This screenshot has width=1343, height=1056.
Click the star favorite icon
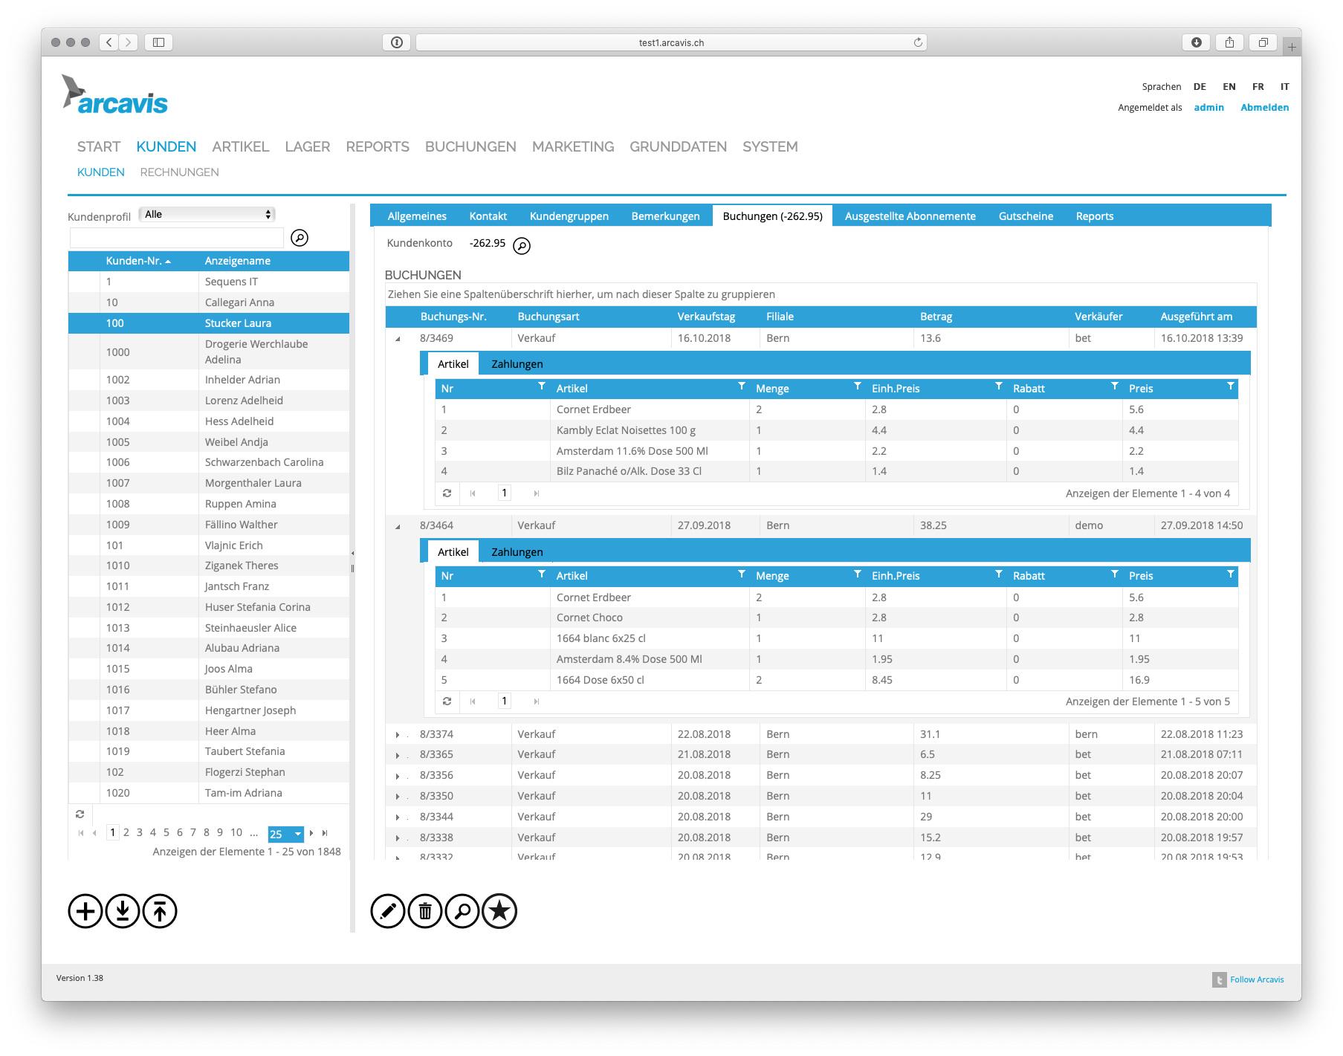[499, 911]
